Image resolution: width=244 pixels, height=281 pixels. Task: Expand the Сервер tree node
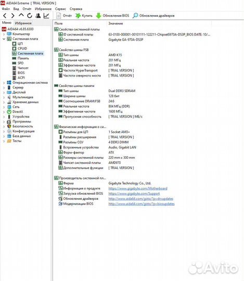(4, 87)
